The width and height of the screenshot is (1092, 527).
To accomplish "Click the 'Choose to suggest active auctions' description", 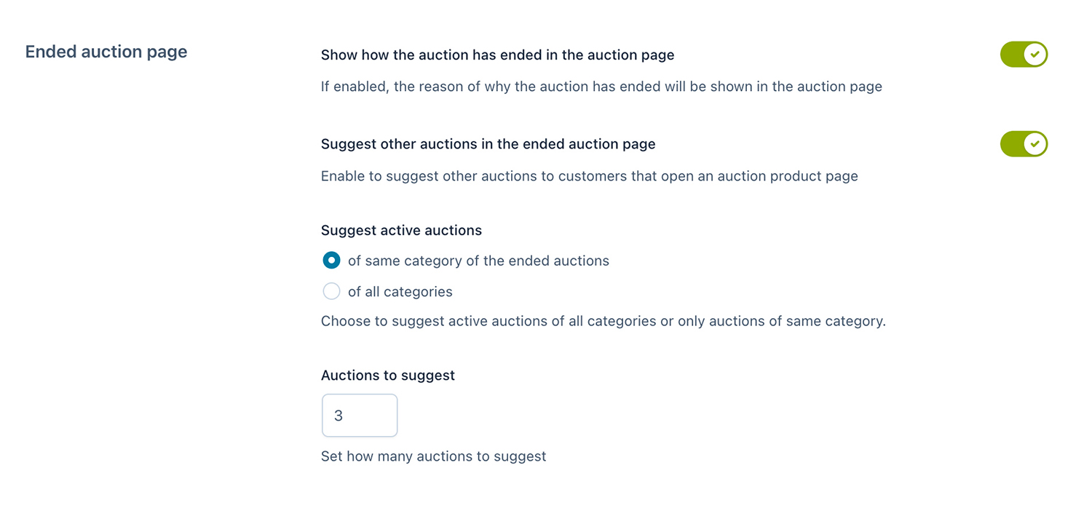I will click(x=603, y=321).
